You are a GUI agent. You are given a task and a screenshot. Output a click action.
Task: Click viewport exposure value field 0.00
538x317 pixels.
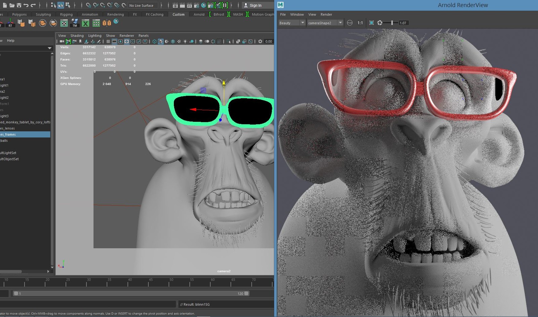(x=268, y=41)
